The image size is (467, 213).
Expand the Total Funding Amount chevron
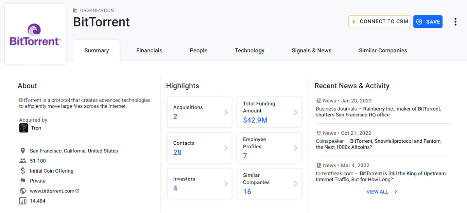pos(295,112)
